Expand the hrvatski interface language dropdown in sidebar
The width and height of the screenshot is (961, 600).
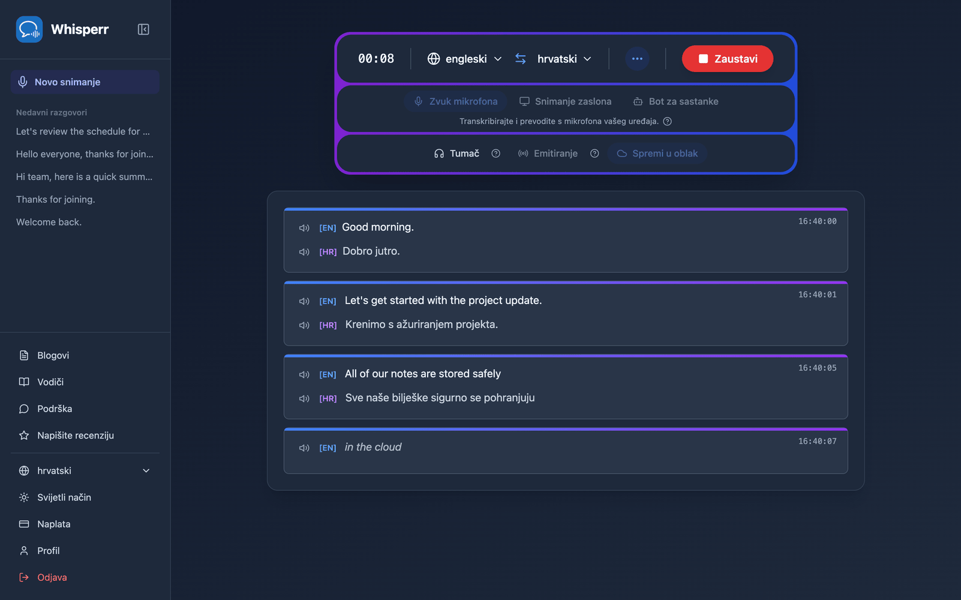(x=85, y=471)
